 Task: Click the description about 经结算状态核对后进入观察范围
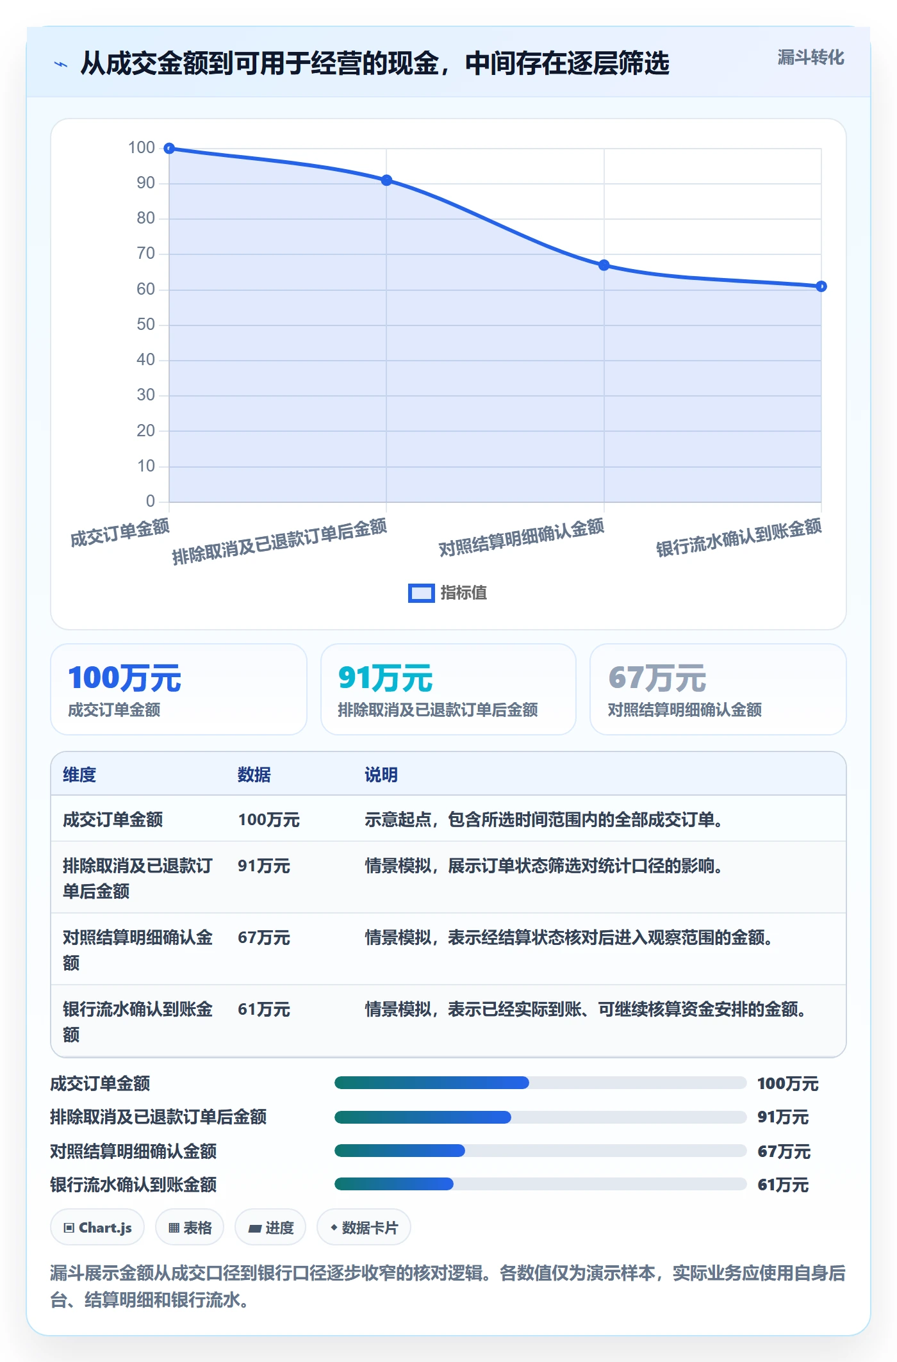point(569,938)
